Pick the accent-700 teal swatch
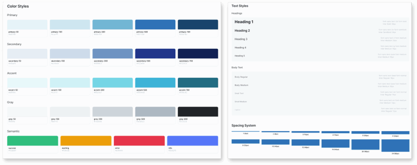This screenshot has width=417, height=165. [x=198, y=82]
